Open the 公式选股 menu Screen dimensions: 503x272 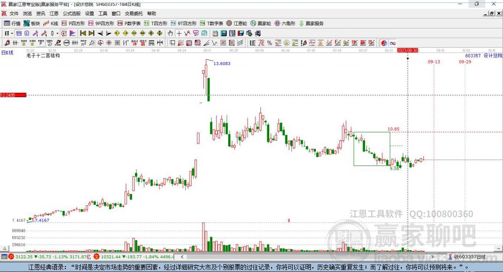(x=72, y=13)
